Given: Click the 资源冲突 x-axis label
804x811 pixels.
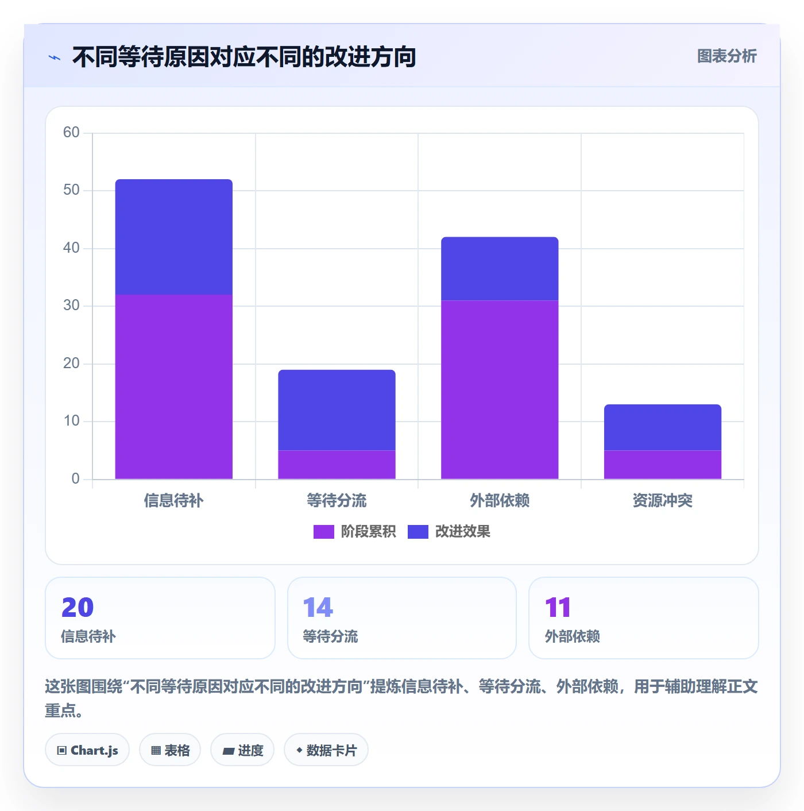Looking at the screenshot, I should (x=663, y=501).
